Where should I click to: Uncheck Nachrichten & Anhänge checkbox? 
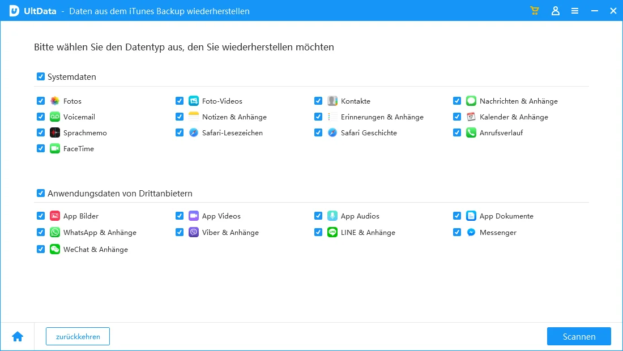click(x=457, y=101)
